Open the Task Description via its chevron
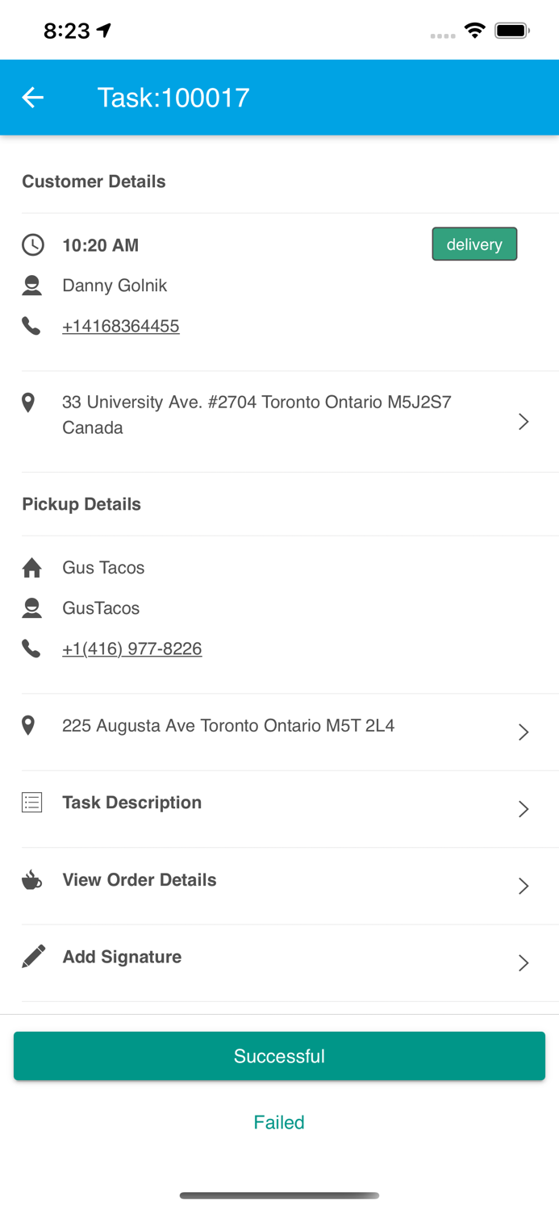 tap(524, 808)
